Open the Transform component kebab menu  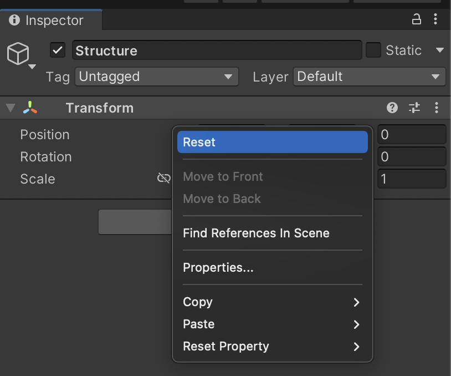pos(437,108)
